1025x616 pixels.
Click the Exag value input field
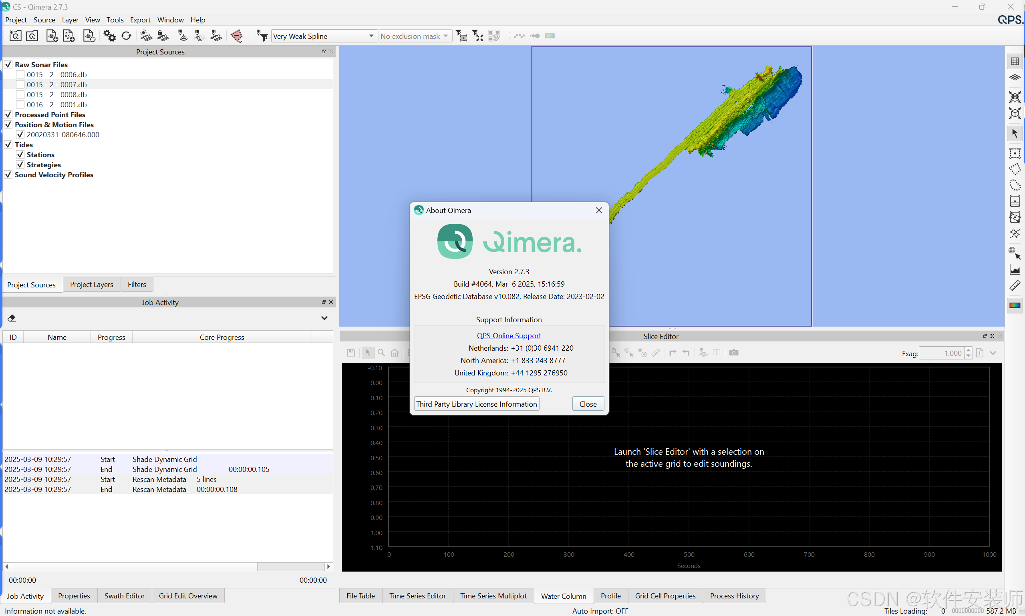[941, 353]
